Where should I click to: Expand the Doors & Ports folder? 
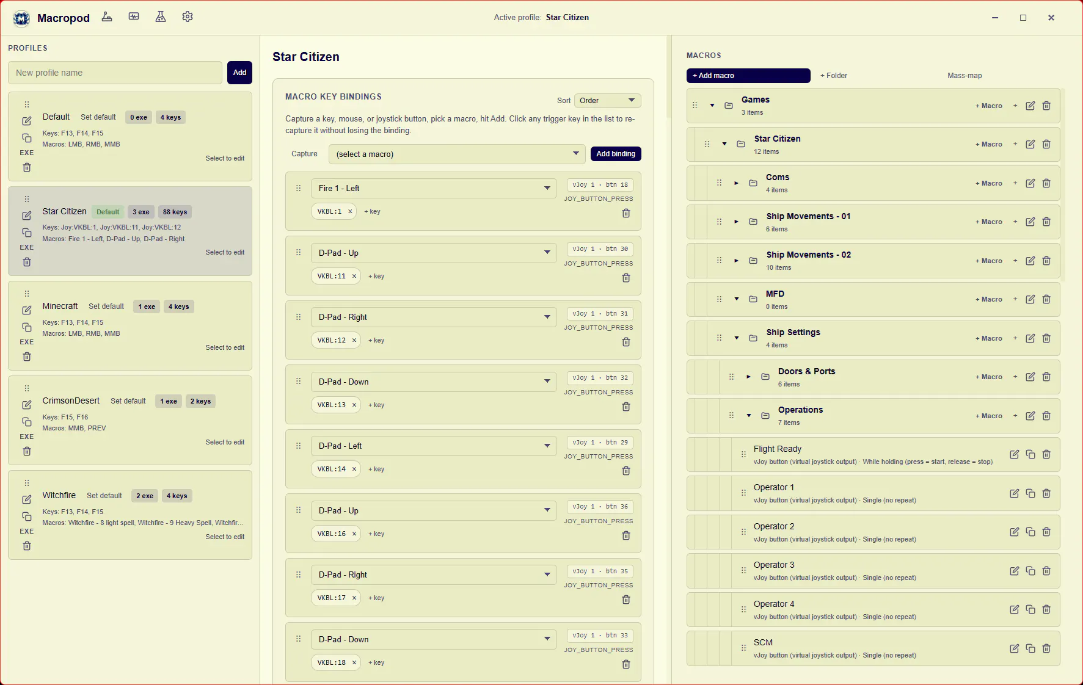pyautogui.click(x=749, y=377)
